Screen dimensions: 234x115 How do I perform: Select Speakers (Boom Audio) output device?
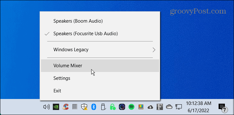point(100,21)
